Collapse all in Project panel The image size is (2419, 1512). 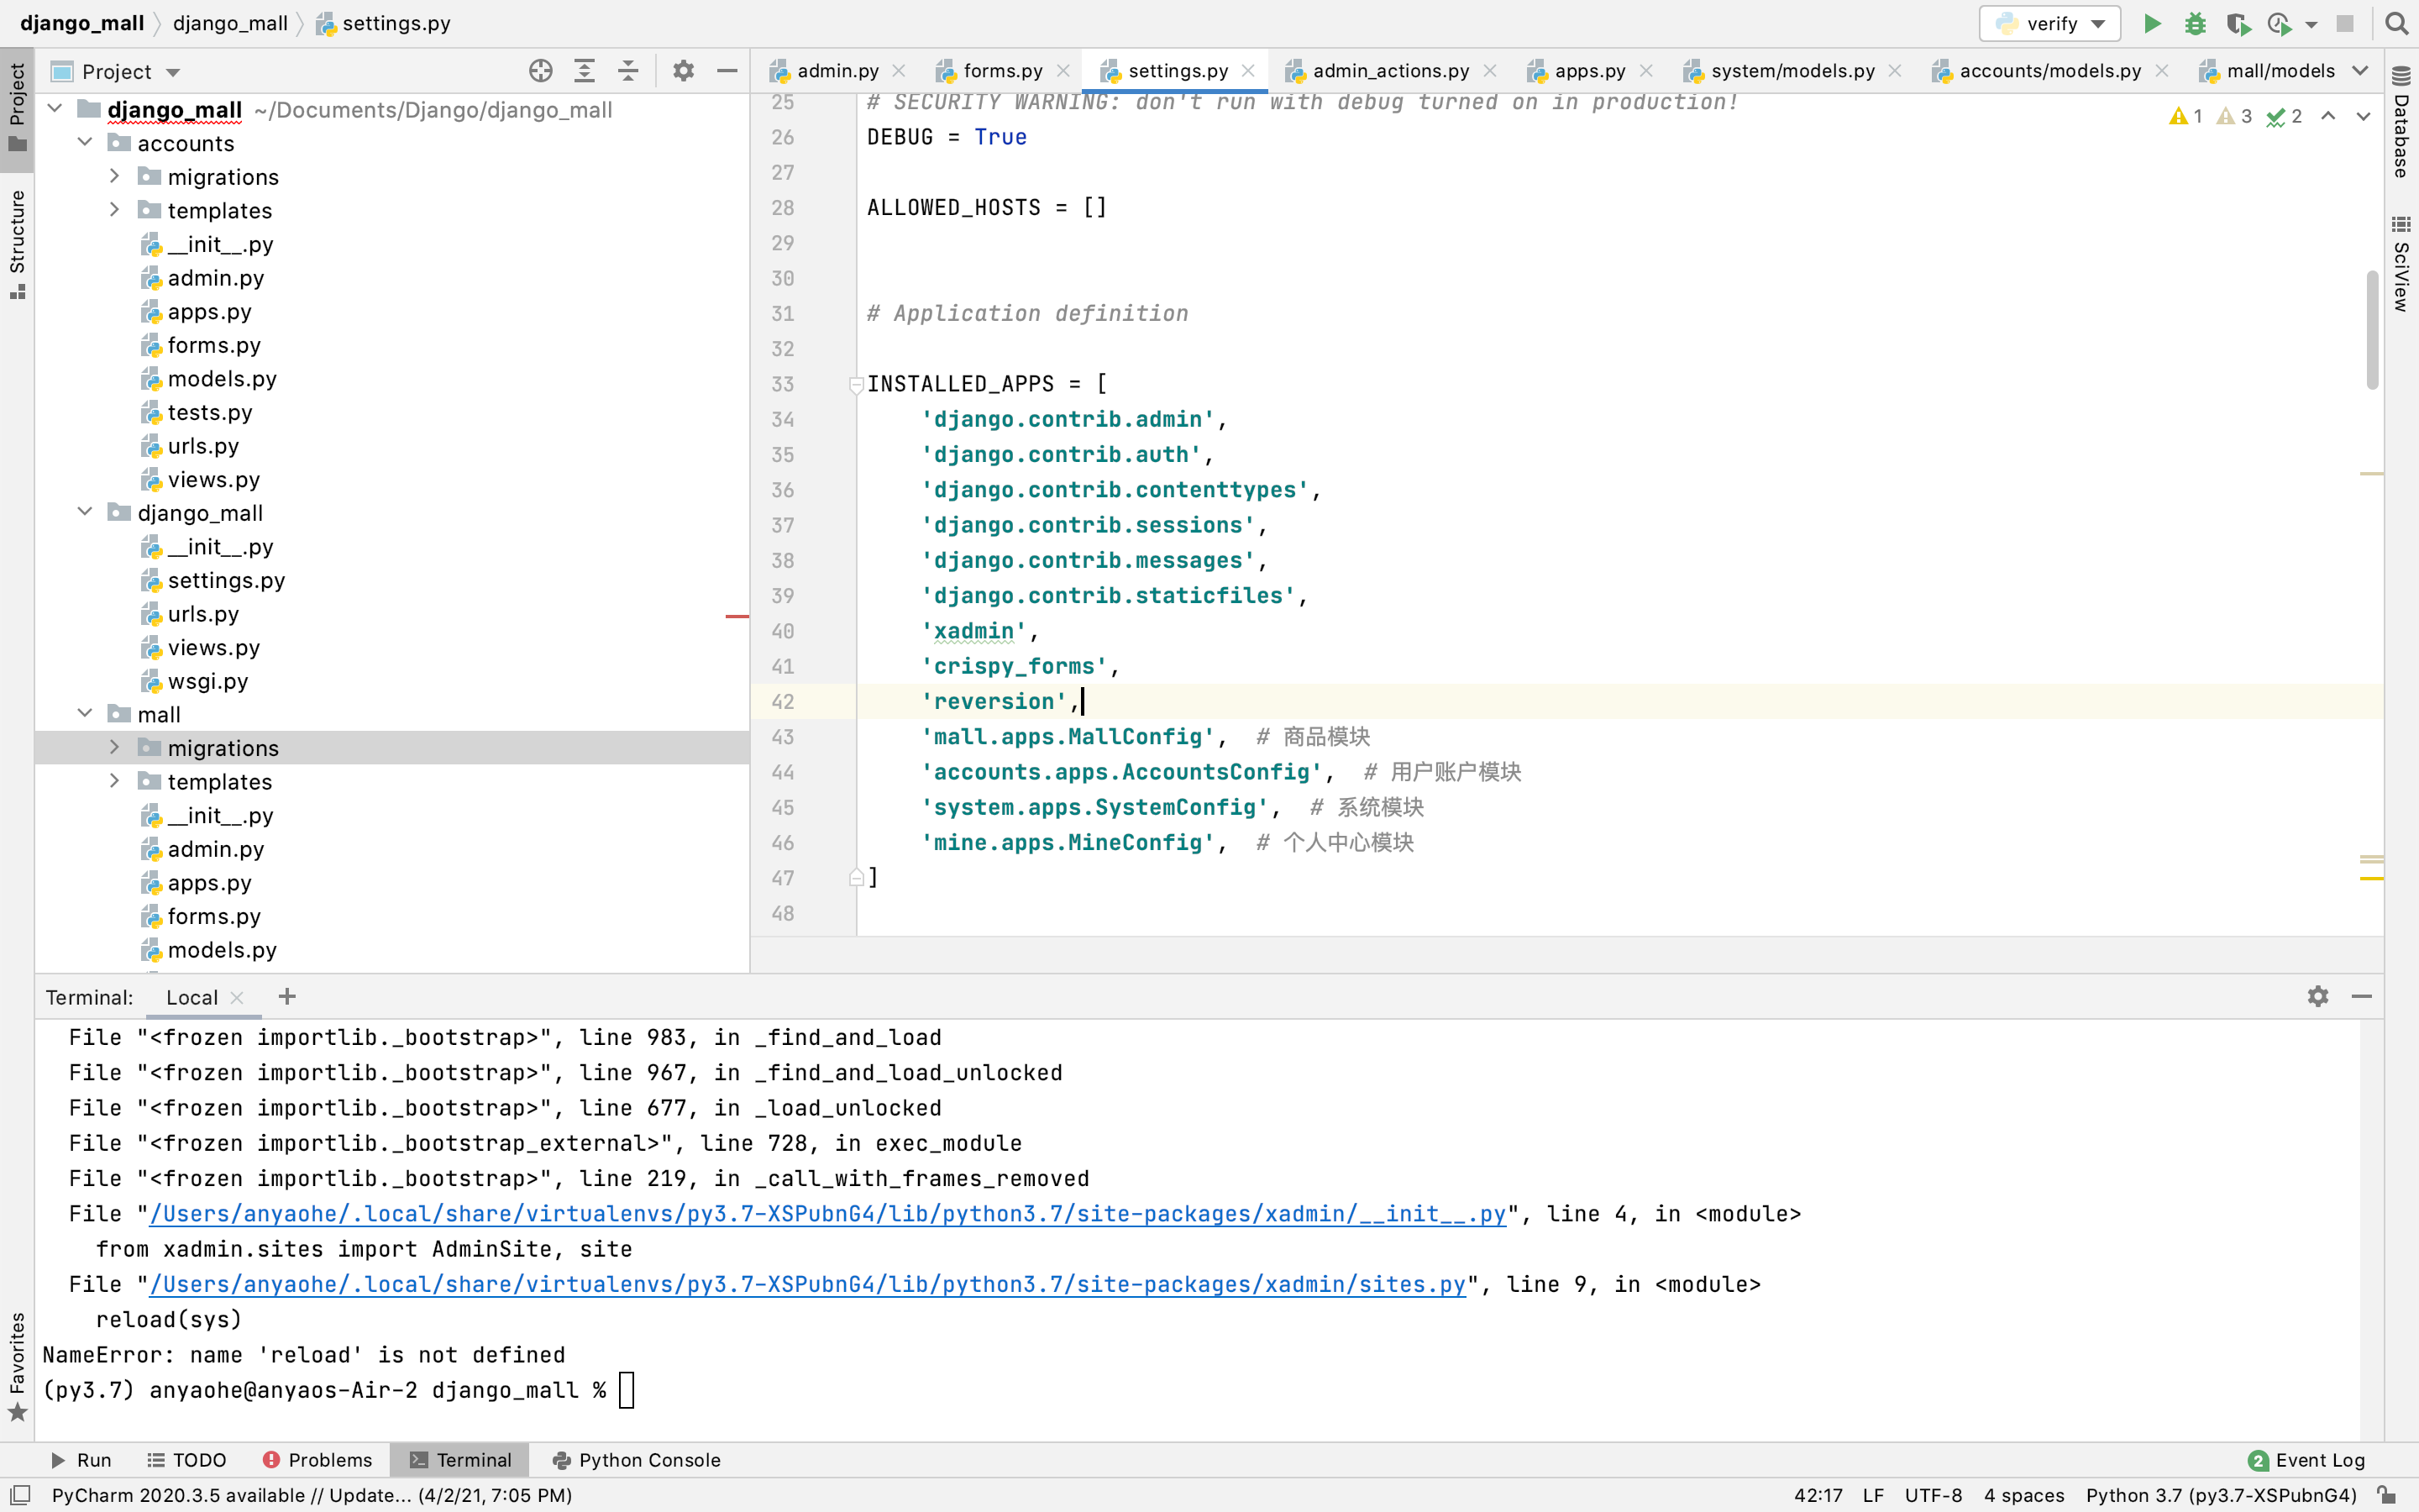[x=627, y=71]
